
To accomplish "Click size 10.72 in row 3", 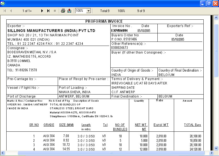I will click(x=66, y=145).
